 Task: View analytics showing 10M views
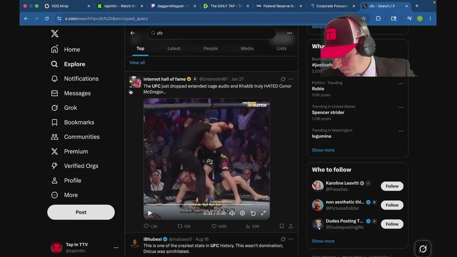[x=252, y=226]
